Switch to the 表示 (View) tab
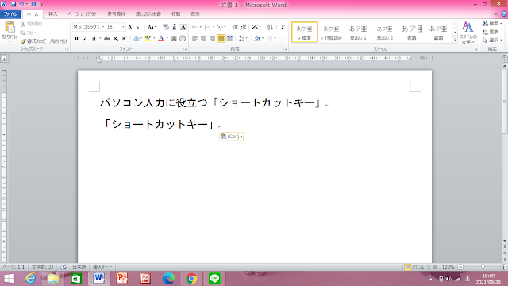 click(195, 14)
